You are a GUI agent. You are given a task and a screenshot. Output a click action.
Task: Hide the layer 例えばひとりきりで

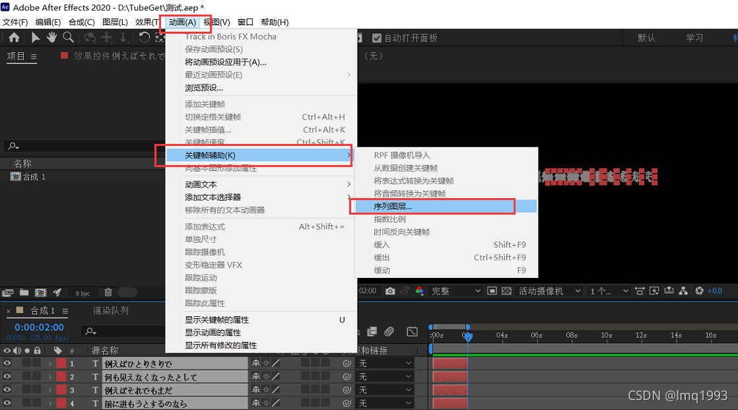click(6, 362)
